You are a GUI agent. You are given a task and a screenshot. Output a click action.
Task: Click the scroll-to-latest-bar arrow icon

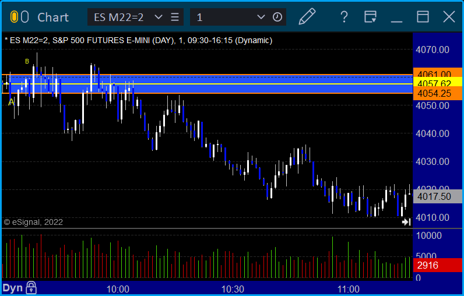click(x=406, y=222)
